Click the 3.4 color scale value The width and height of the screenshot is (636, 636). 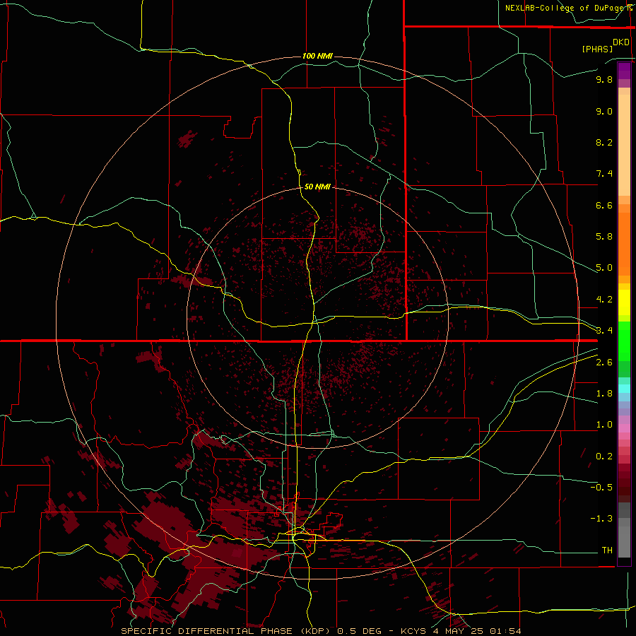pyautogui.click(x=604, y=331)
